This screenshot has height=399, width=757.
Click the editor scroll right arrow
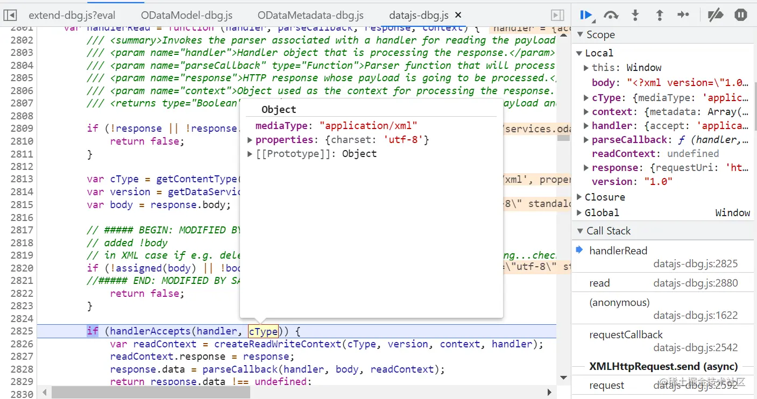pos(549,393)
